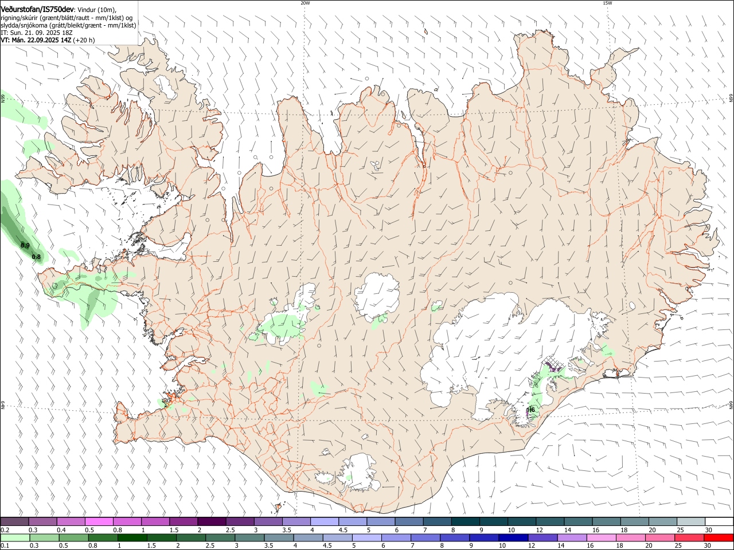The width and height of the screenshot is (734, 550).
Task: Pick the pale lavender 5 mm rain swatch
Action: click(367, 537)
